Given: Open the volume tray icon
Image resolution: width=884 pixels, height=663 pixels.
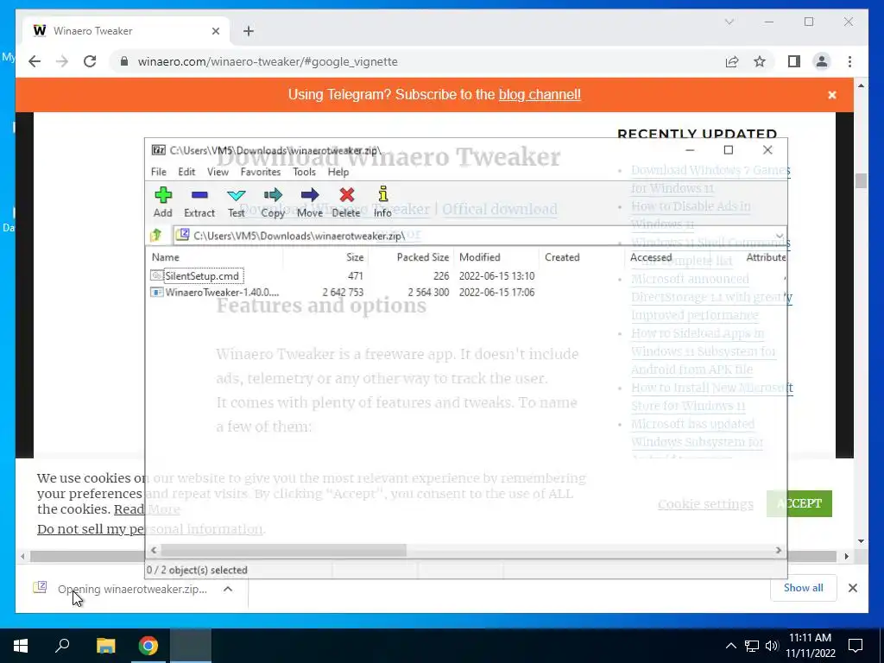Looking at the screenshot, I should click(x=772, y=646).
